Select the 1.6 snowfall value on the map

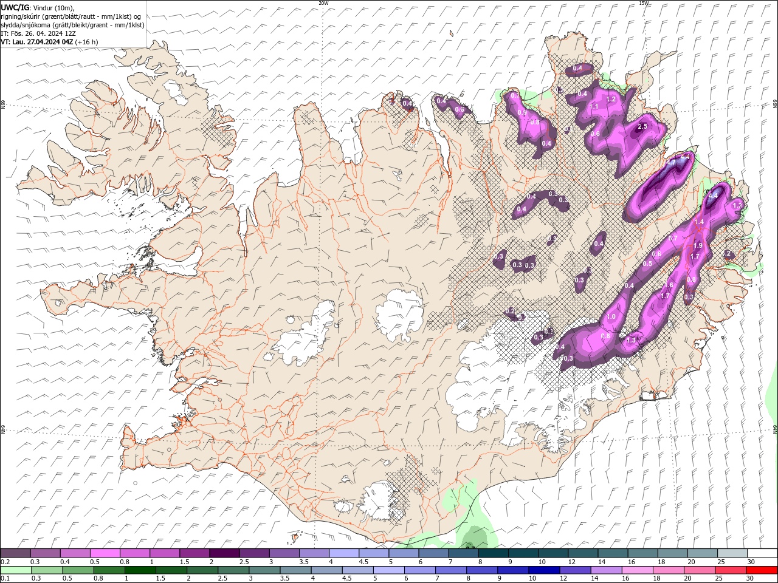click(x=669, y=285)
